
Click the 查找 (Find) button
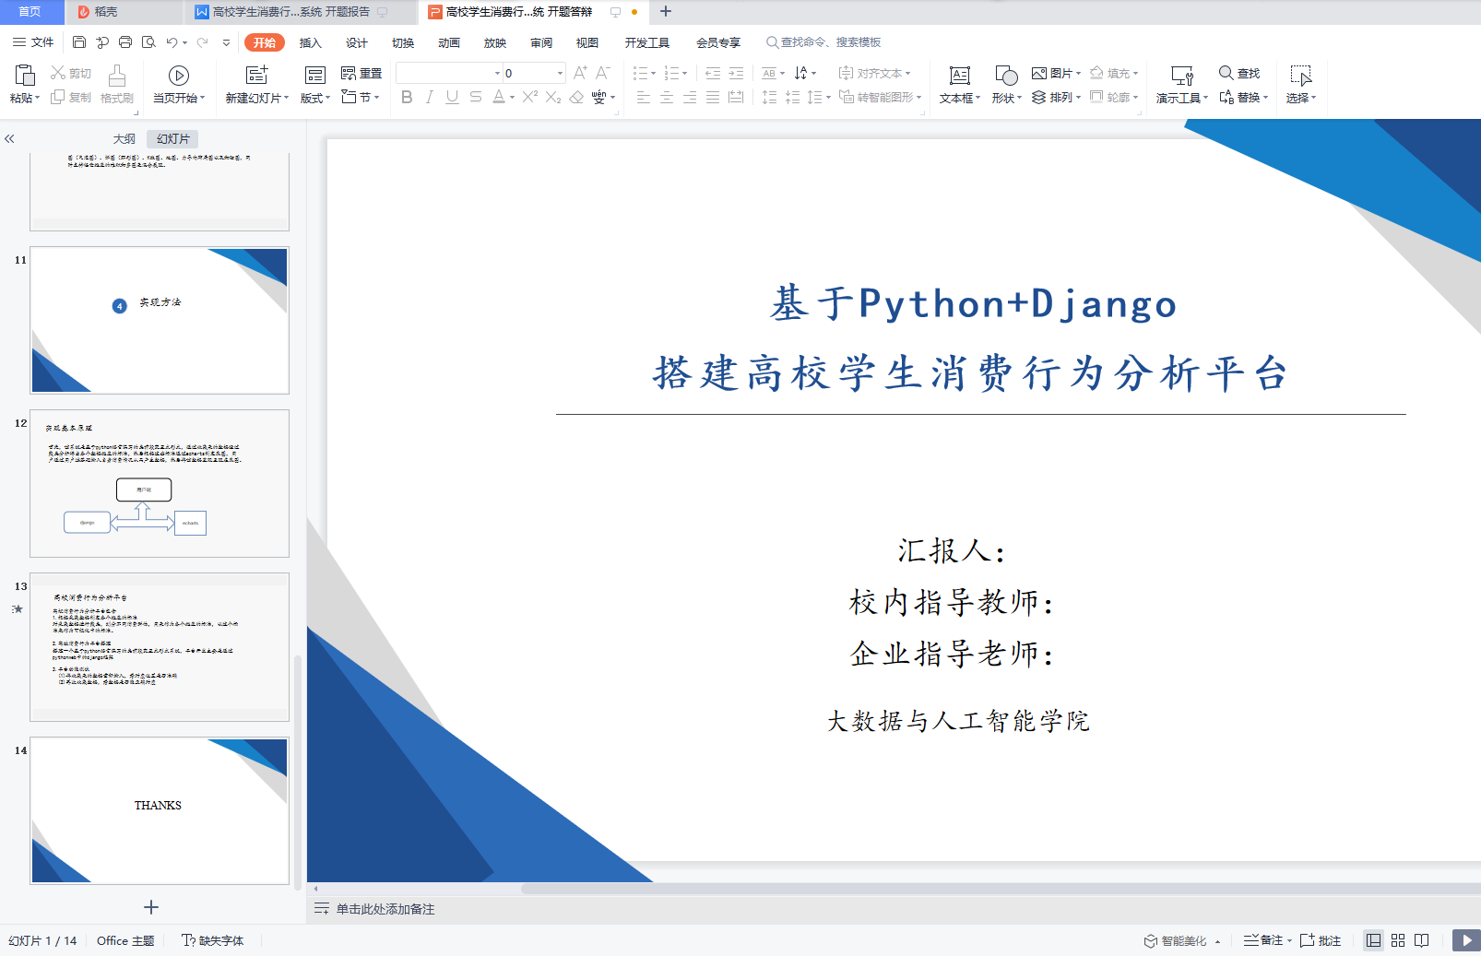click(1239, 73)
